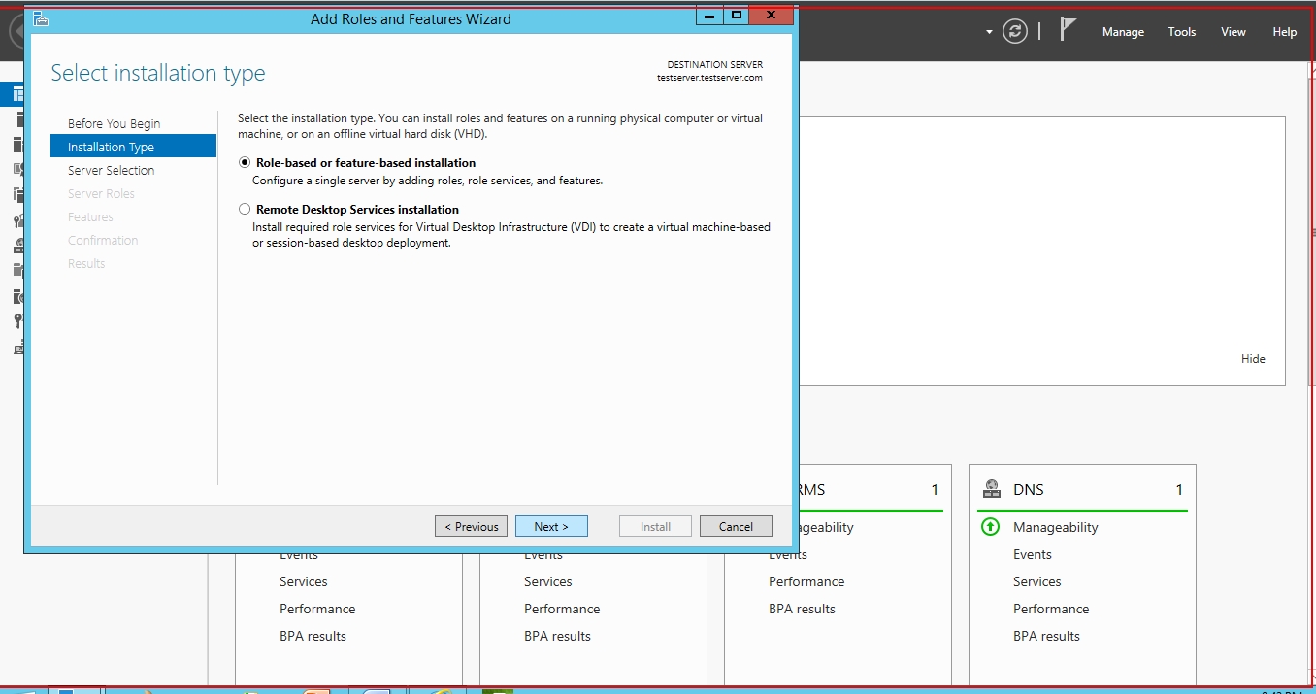
Task: Click the wizard icon in dialog title bar
Action: click(41, 18)
